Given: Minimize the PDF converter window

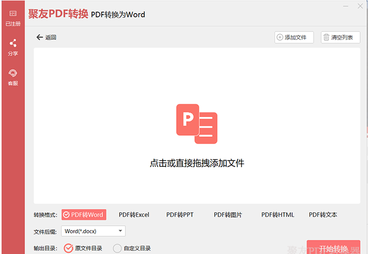Looking at the screenshot, I should [346, 6].
